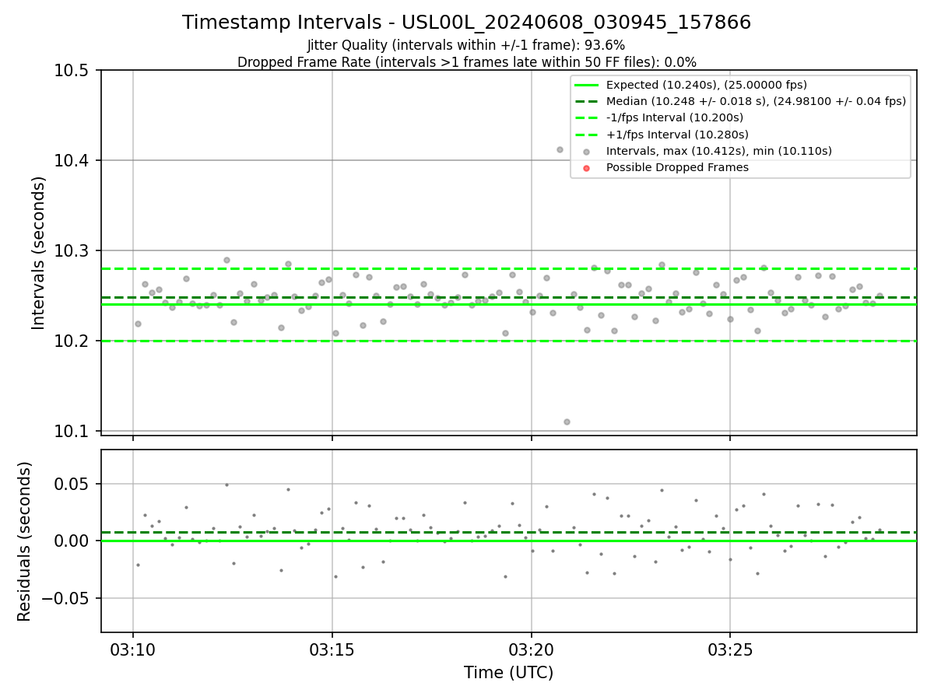Click the −0.05 residuals tick label

[67, 598]
